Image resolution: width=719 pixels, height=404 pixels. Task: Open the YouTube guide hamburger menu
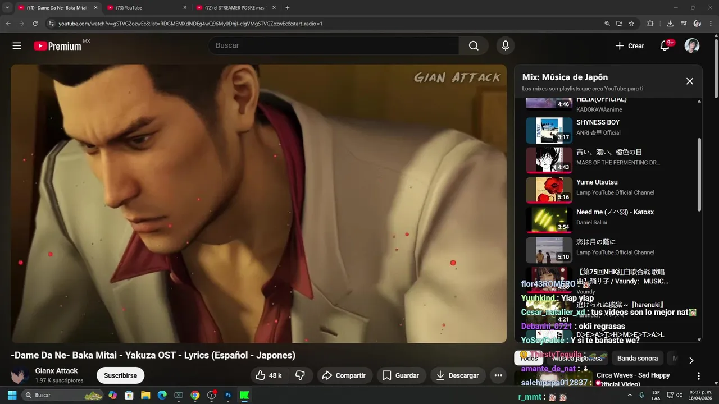[17, 45]
